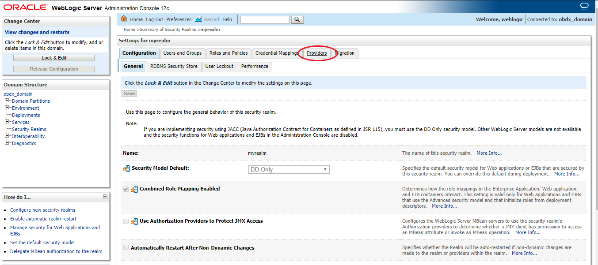Image resolution: width=598 pixels, height=265 pixels.
Task: Click the Lock & Edit button
Action: tap(54, 58)
